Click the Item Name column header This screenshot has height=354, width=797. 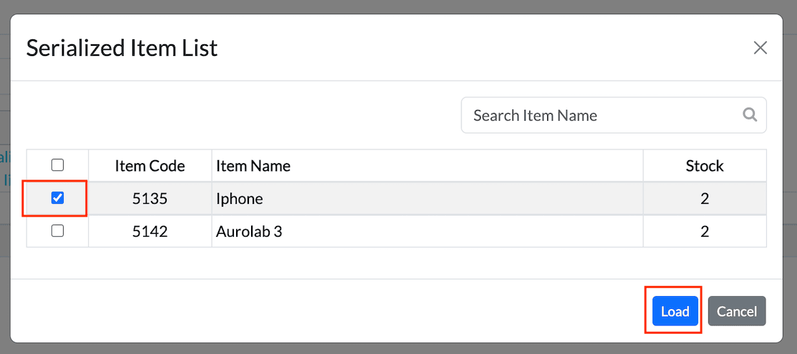(253, 166)
